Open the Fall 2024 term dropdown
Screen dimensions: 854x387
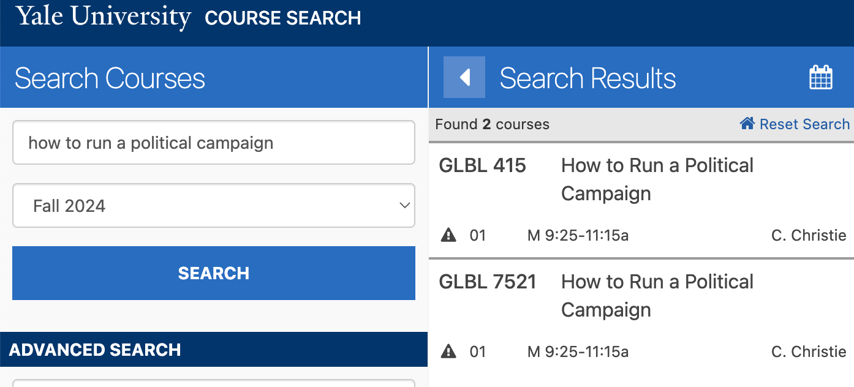(214, 206)
